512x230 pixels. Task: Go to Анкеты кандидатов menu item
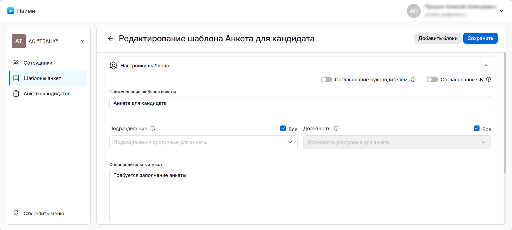point(47,94)
